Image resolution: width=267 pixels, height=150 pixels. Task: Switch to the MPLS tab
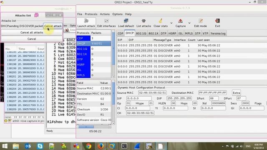tap(189, 33)
